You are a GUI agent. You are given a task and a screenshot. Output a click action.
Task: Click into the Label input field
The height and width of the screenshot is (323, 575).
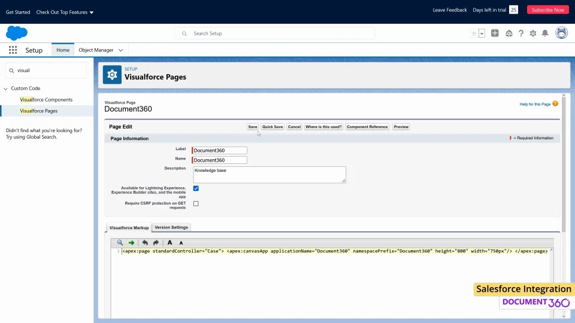pyautogui.click(x=219, y=151)
